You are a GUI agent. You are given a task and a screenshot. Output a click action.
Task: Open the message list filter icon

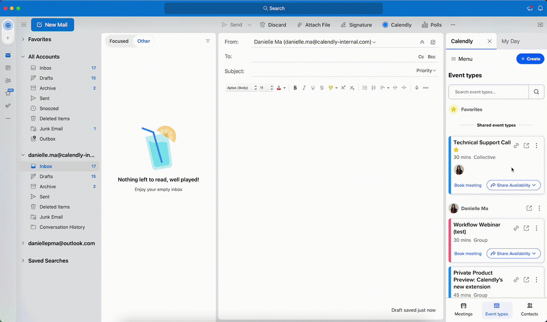pos(208,41)
